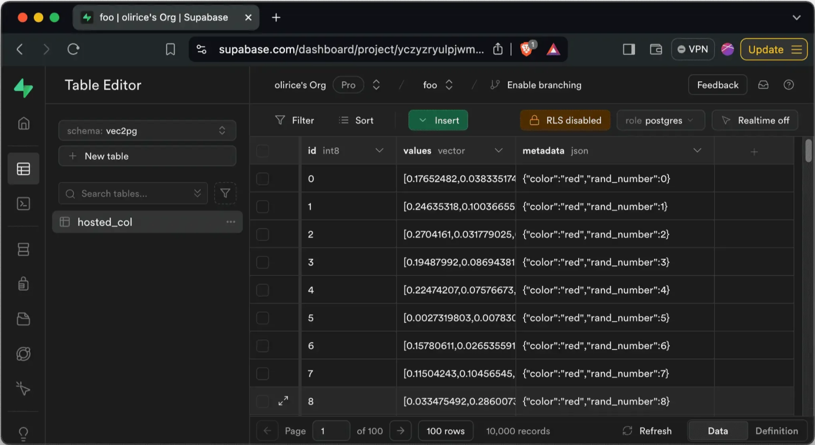Open the Advisors lightbulb sidebar icon
Image resolution: width=815 pixels, height=445 pixels.
[23, 434]
